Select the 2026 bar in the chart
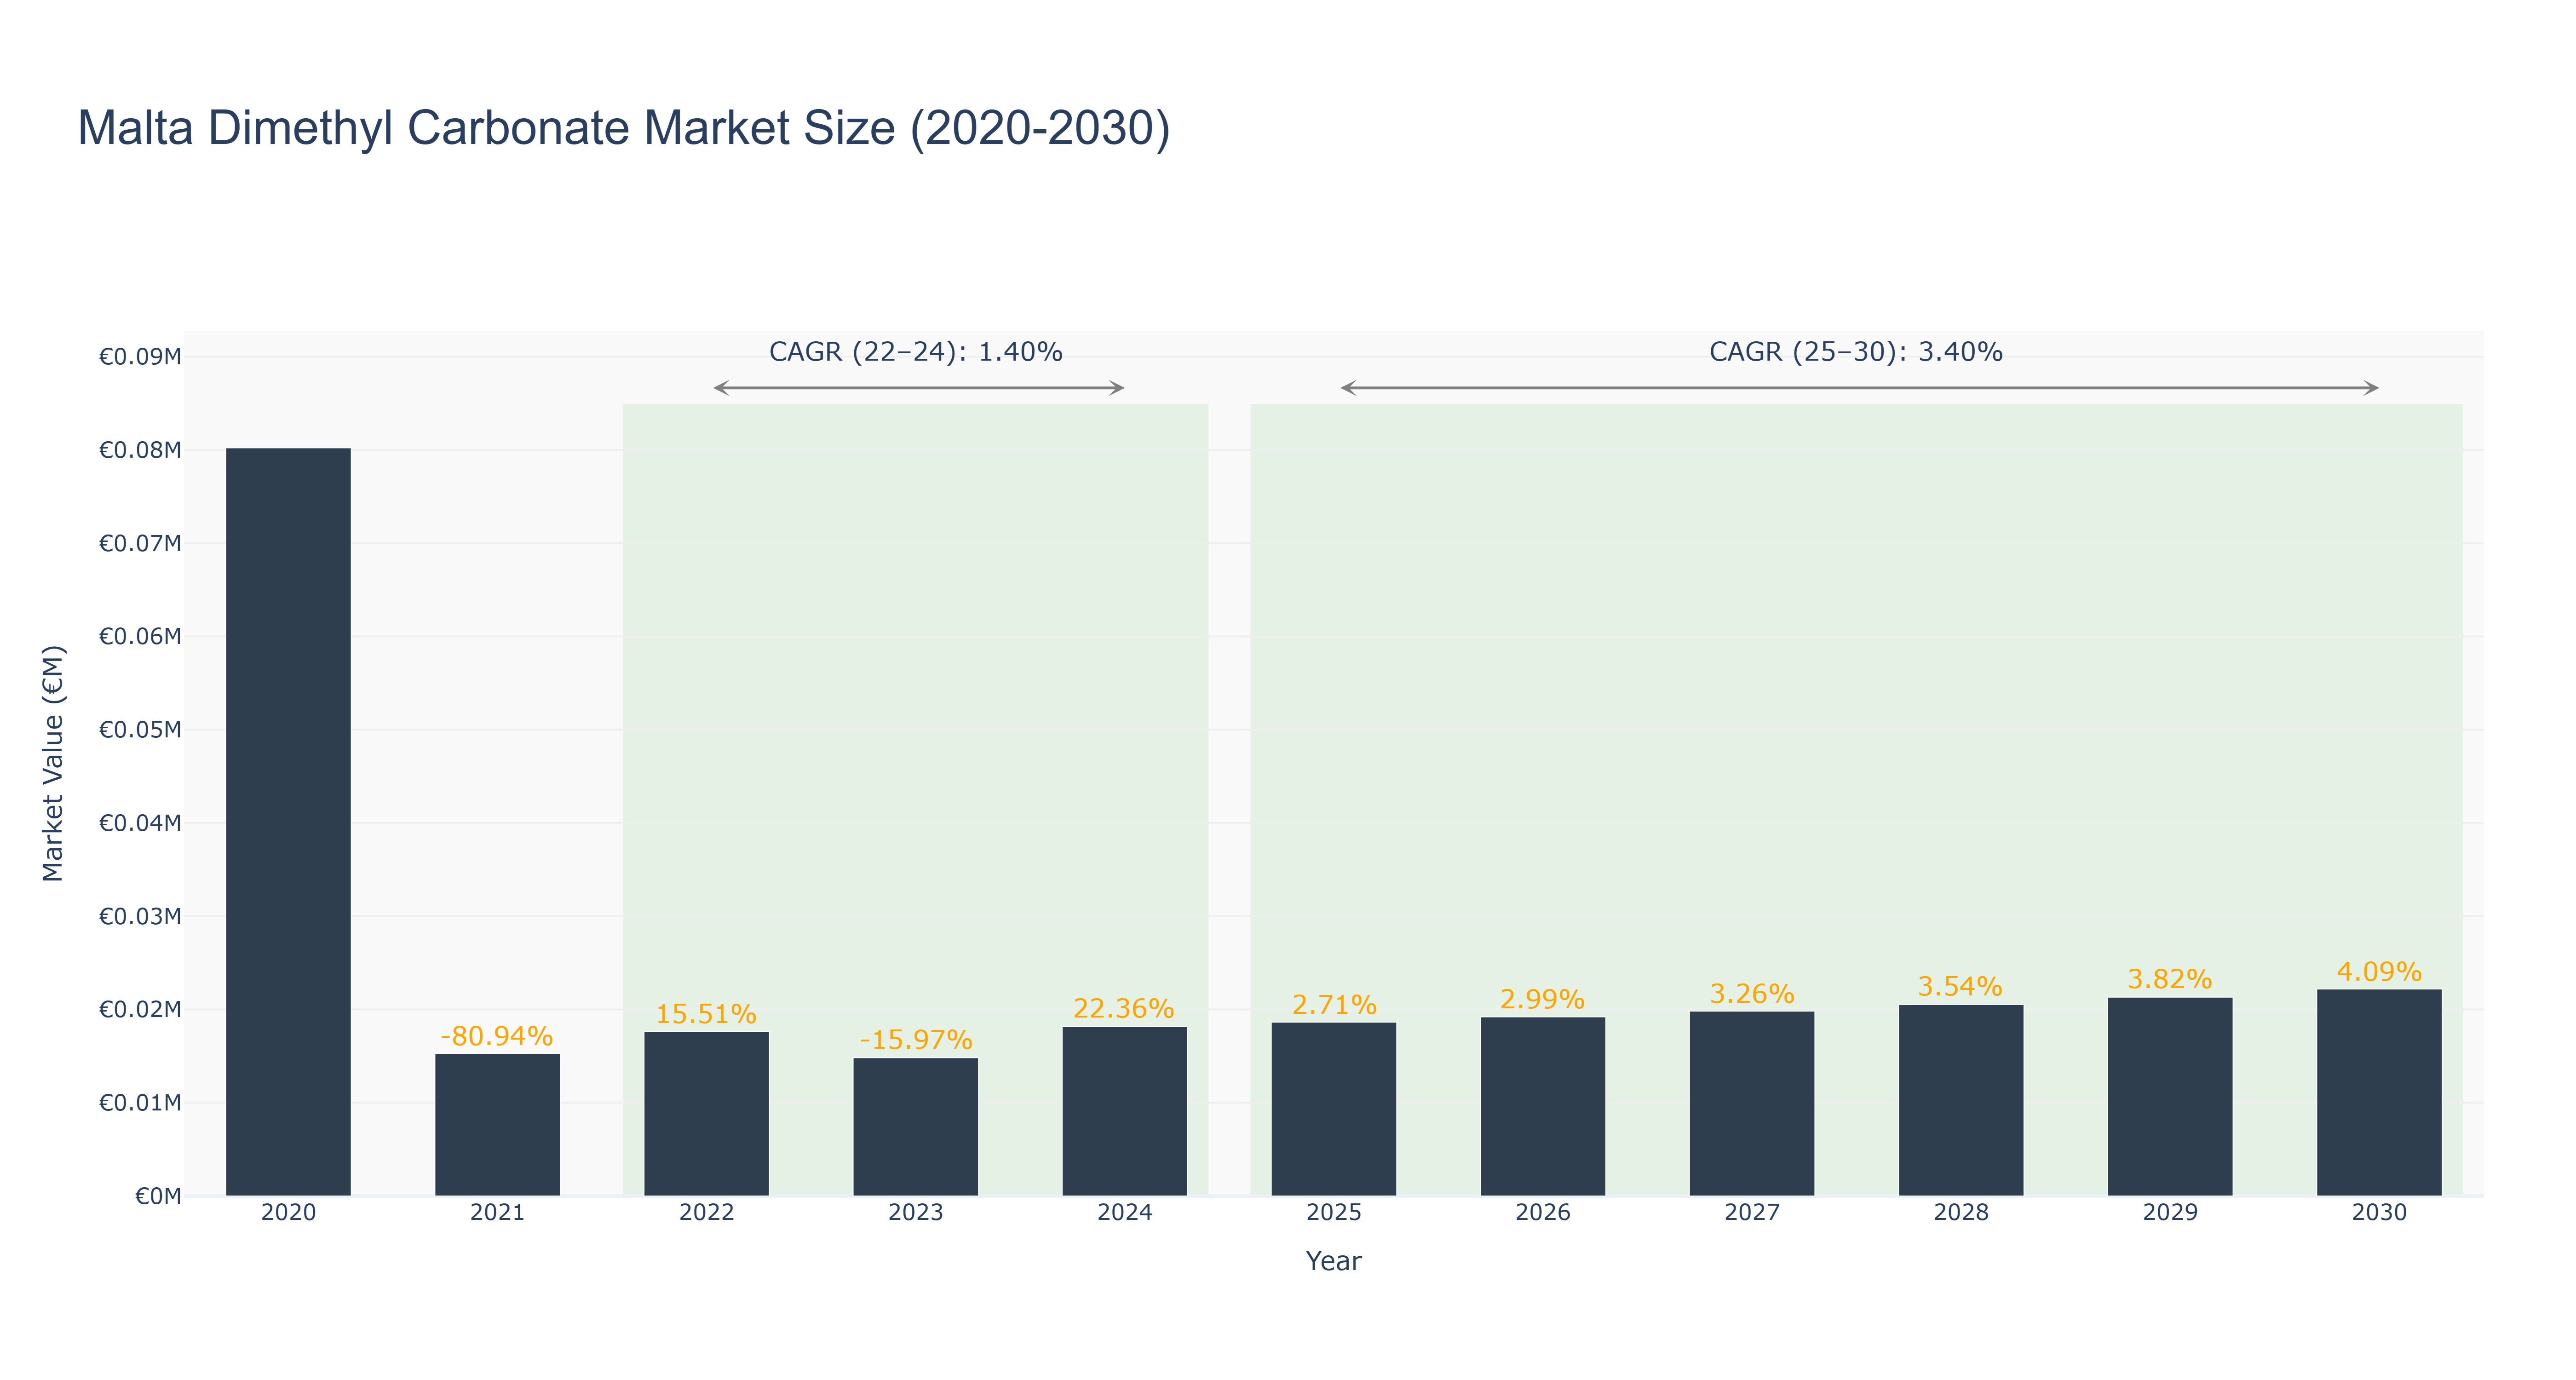The width and height of the screenshot is (2576, 1380). point(1542,1106)
